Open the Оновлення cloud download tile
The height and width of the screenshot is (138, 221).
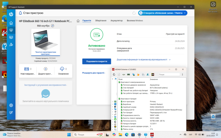pyautogui.click(x=63, y=71)
